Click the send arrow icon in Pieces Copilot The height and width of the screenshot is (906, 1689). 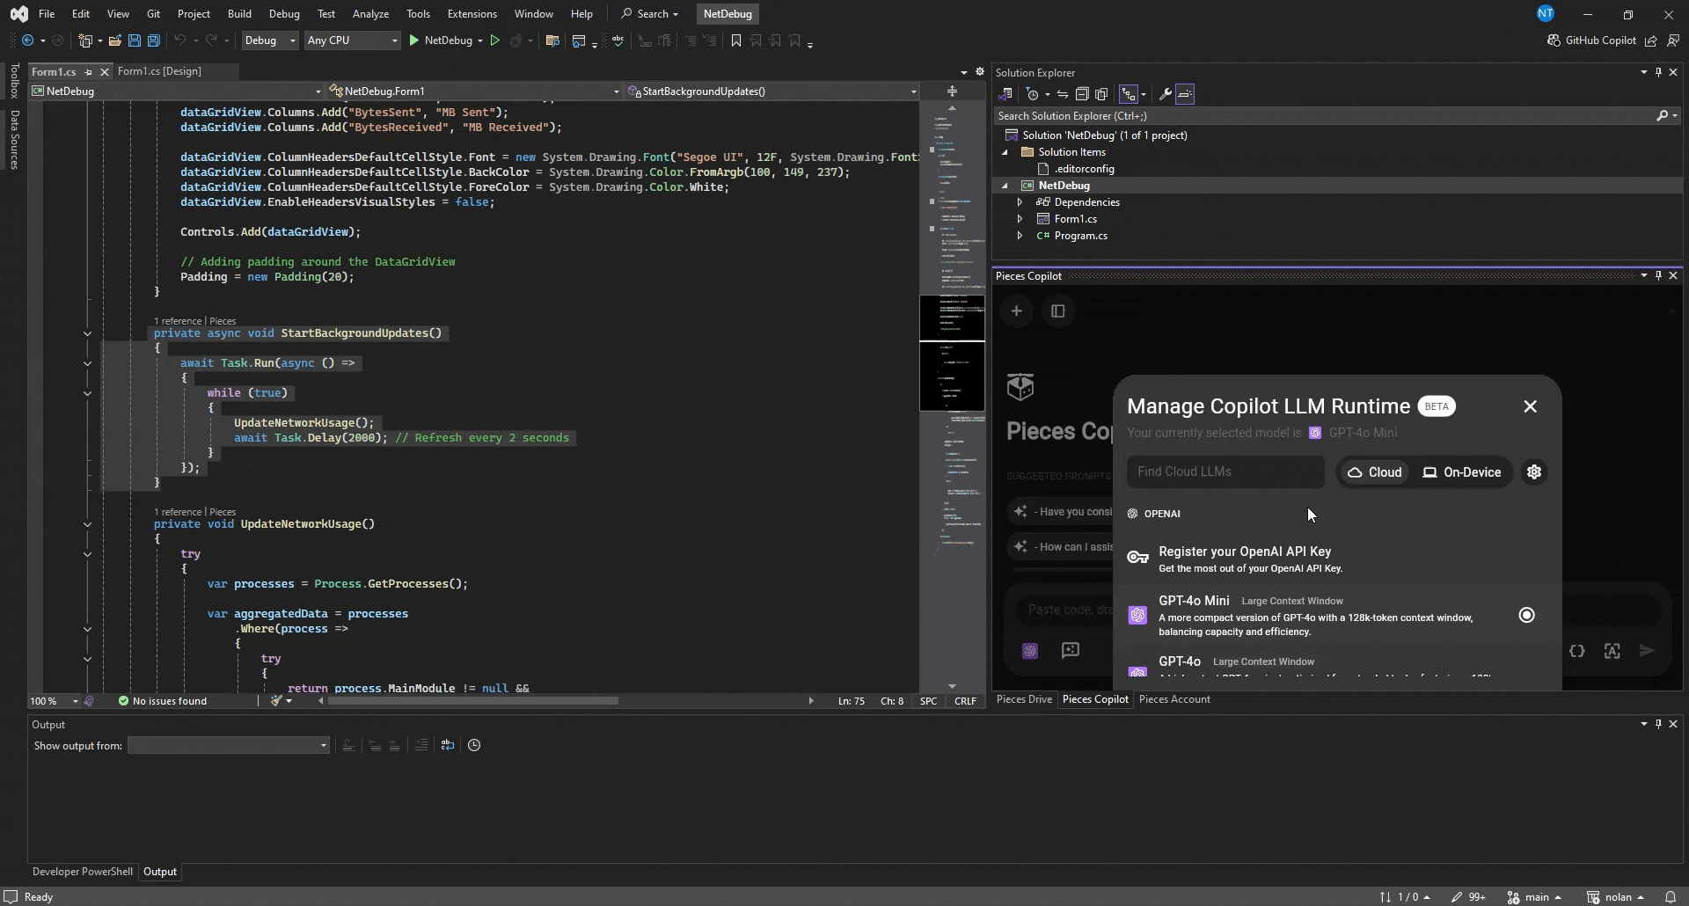click(1647, 651)
